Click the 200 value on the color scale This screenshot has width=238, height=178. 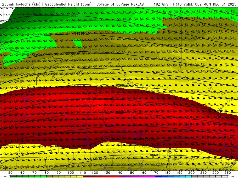coord(192,173)
